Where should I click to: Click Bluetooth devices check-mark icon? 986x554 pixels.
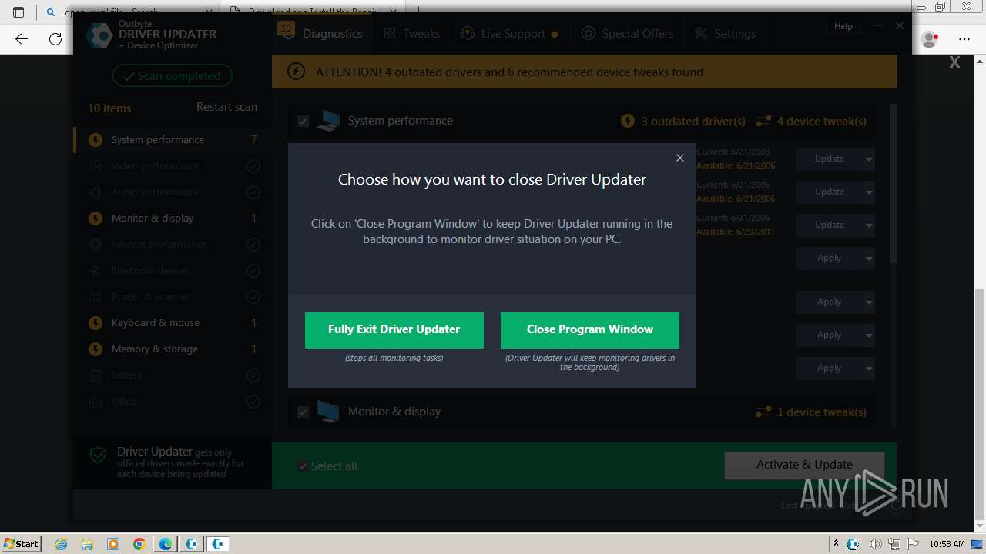253,271
